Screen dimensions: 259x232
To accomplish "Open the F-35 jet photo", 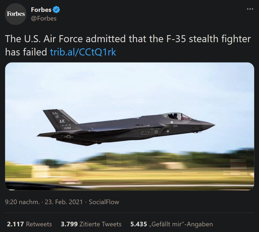I will 129,126.
